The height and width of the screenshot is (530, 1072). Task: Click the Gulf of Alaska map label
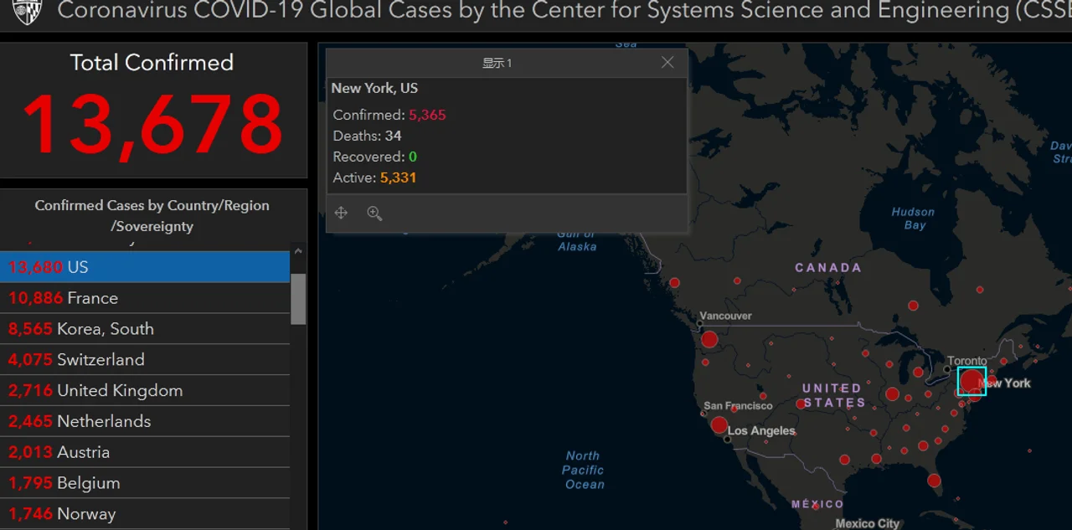(577, 240)
